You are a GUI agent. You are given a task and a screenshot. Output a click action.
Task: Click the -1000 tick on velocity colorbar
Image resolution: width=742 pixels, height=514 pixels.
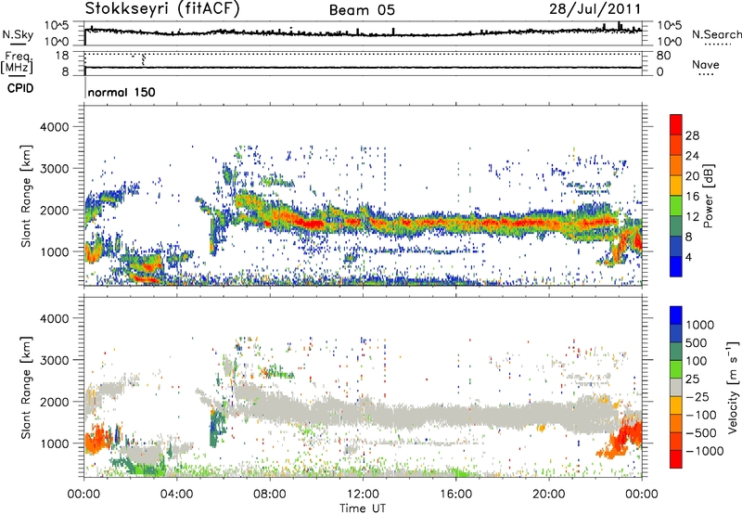pyautogui.click(x=705, y=451)
